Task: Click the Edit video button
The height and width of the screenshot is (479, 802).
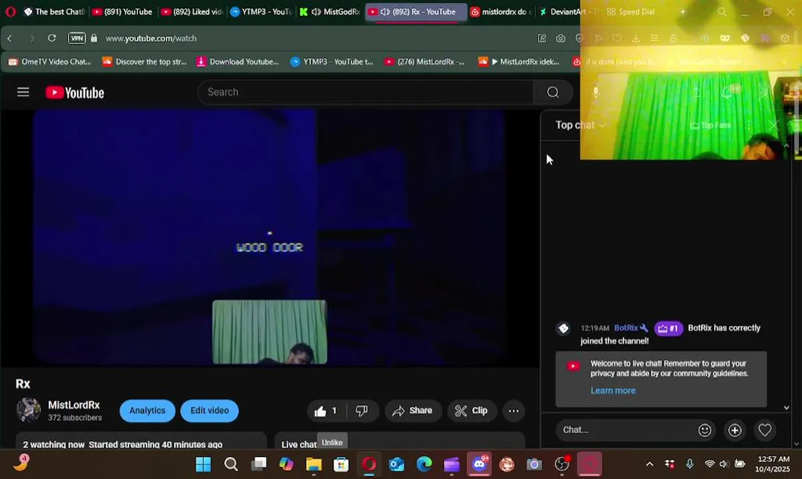Action: 209,410
